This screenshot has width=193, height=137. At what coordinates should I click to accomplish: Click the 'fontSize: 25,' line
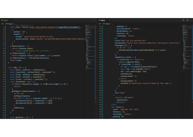click(x=123, y=34)
